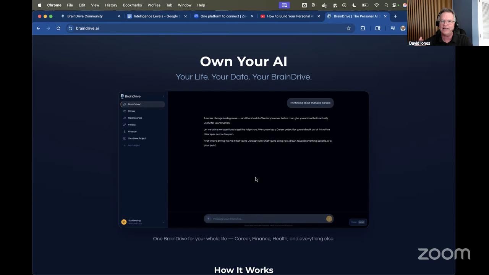The image size is (489, 275).
Task: Click the battery status icon
Action: point(365,5)
